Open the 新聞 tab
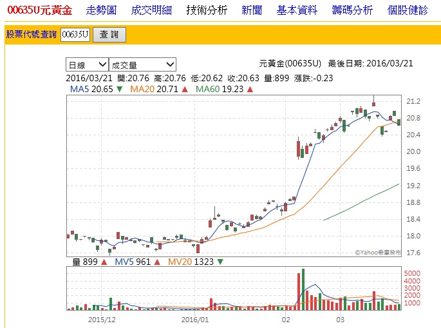 [252, 10]
